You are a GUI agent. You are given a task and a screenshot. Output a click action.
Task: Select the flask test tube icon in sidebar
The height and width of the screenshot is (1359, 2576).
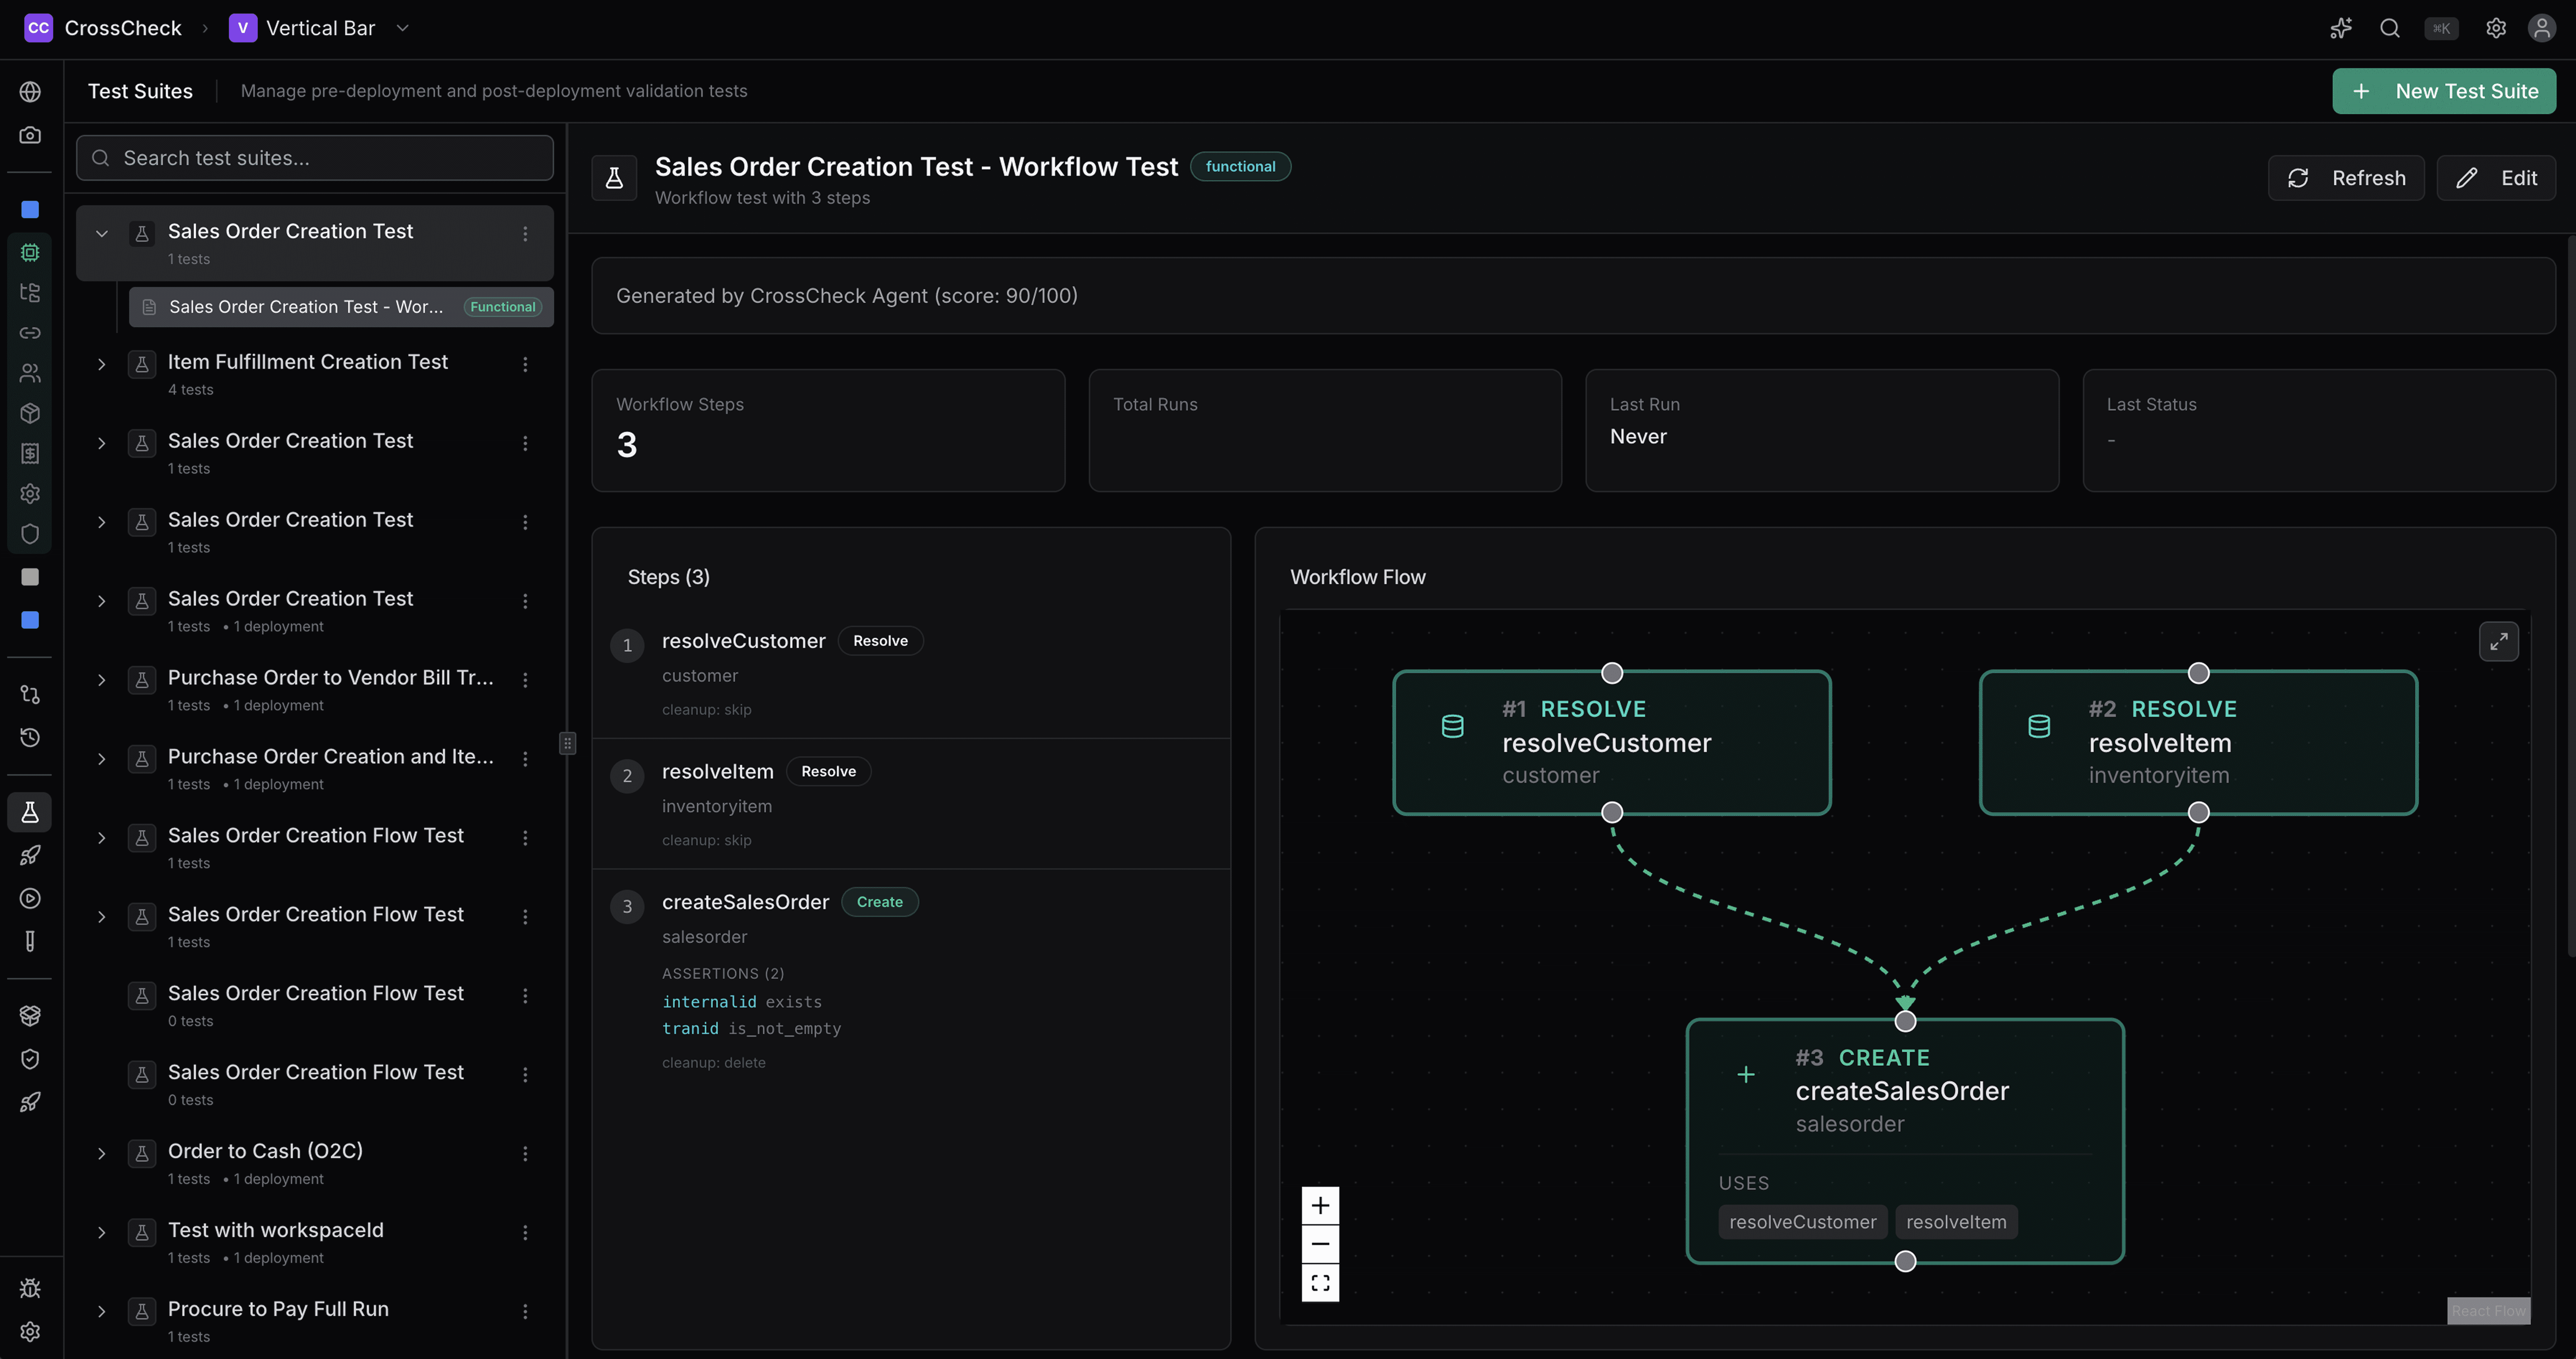30,812
